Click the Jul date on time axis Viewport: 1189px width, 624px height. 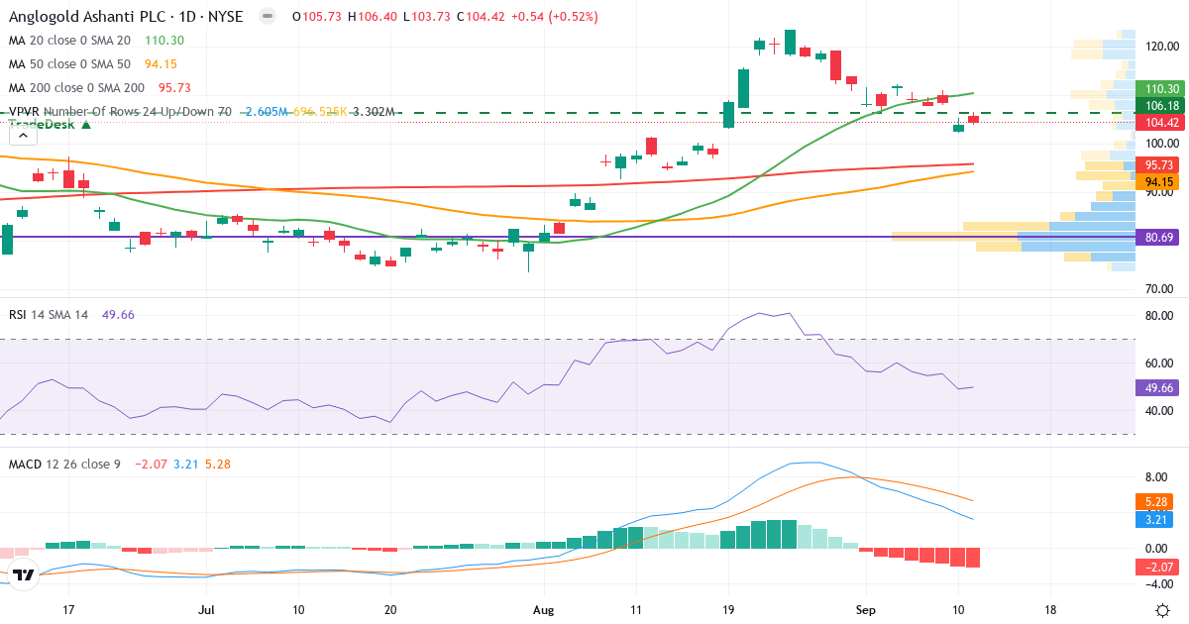tap(206, 610)
